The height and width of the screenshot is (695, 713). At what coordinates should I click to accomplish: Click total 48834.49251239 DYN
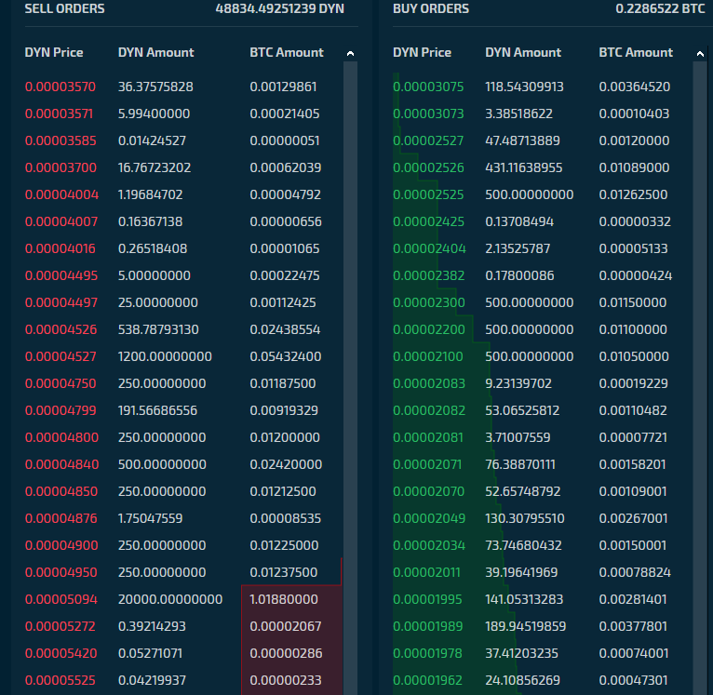(x=279, y=8)
